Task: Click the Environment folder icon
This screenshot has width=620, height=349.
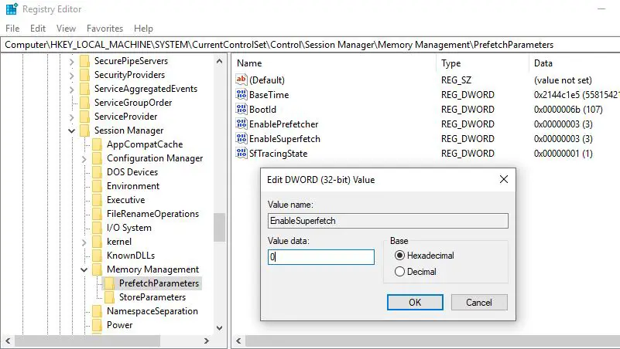Action: (x=97, y=186)
